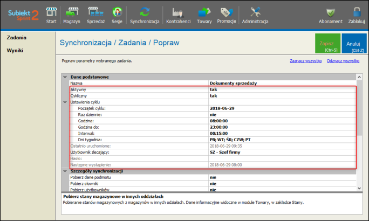This screenshot has width=369, height=221.
Task: Edit the Początek cyklu date 2018-06-29
Action: [282, 108]
